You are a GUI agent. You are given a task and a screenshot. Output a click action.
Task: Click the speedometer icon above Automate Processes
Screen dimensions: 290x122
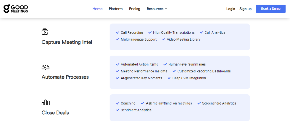click(x=45, y=67)
